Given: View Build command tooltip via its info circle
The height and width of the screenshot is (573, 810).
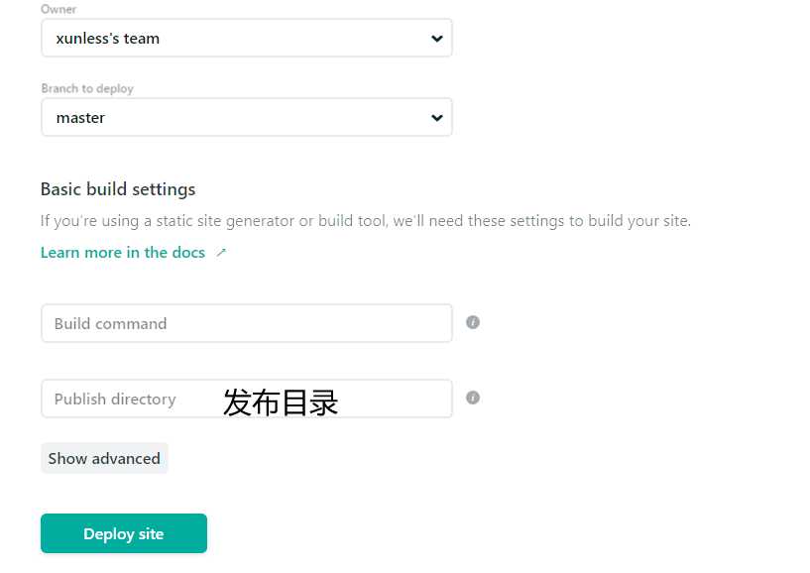Looking at the screenshot, I should tap(473, 321).
